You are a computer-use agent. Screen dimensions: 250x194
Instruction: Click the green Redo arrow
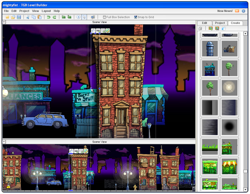pos(54,17)
